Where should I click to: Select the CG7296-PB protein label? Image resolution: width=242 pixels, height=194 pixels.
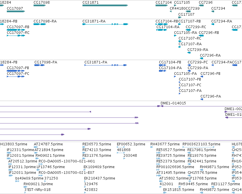click(x=210, y=74)
